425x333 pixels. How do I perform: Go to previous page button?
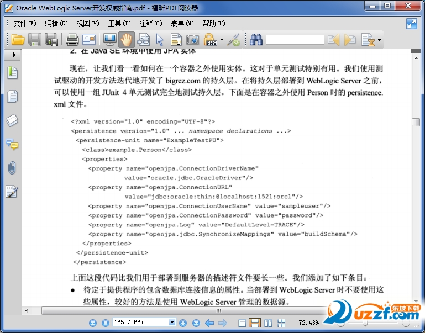(106, 323)
